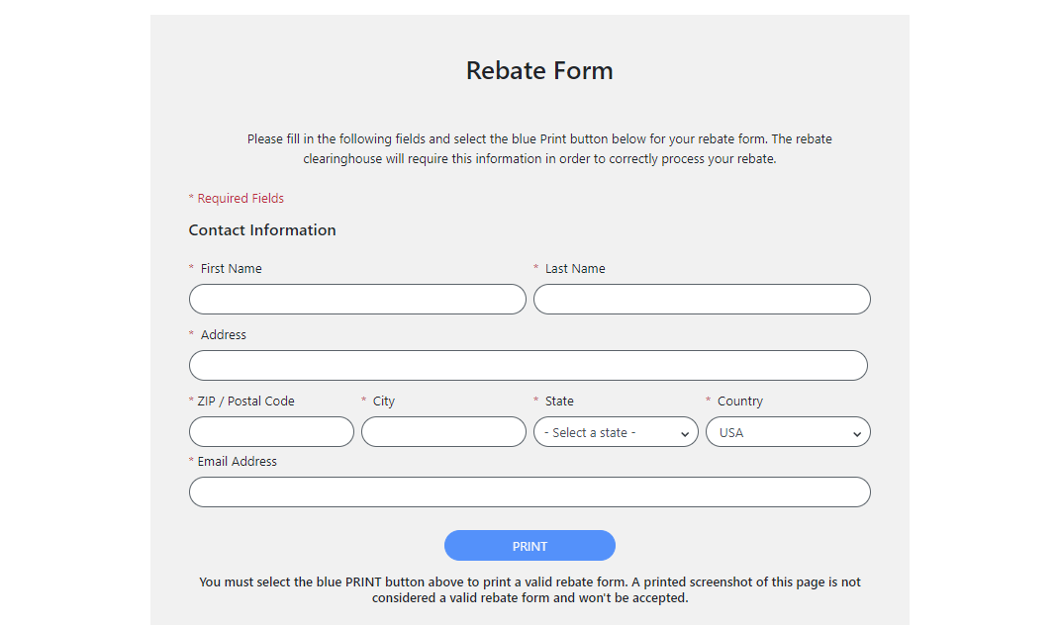
Task: Click the red Required Fields label
Action: [x=237, y=198]
